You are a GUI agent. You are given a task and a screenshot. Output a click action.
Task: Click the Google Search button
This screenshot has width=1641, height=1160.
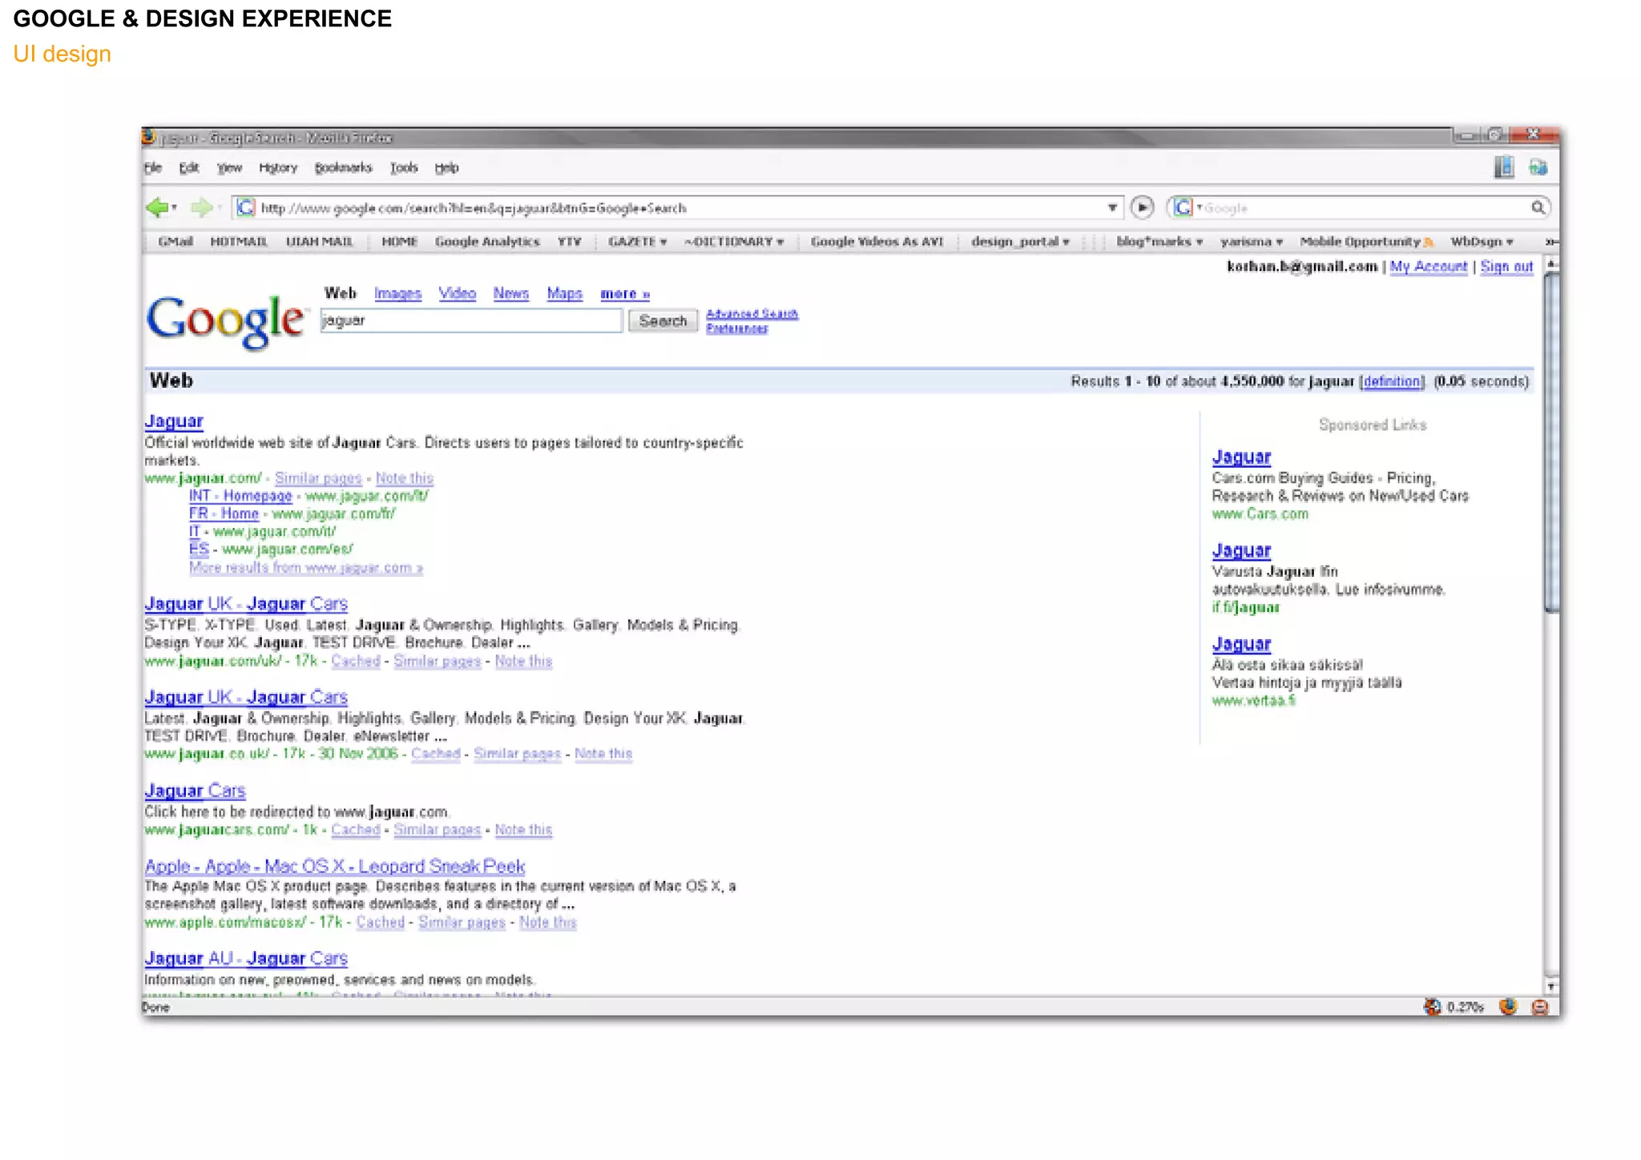(x=663, y=320)
